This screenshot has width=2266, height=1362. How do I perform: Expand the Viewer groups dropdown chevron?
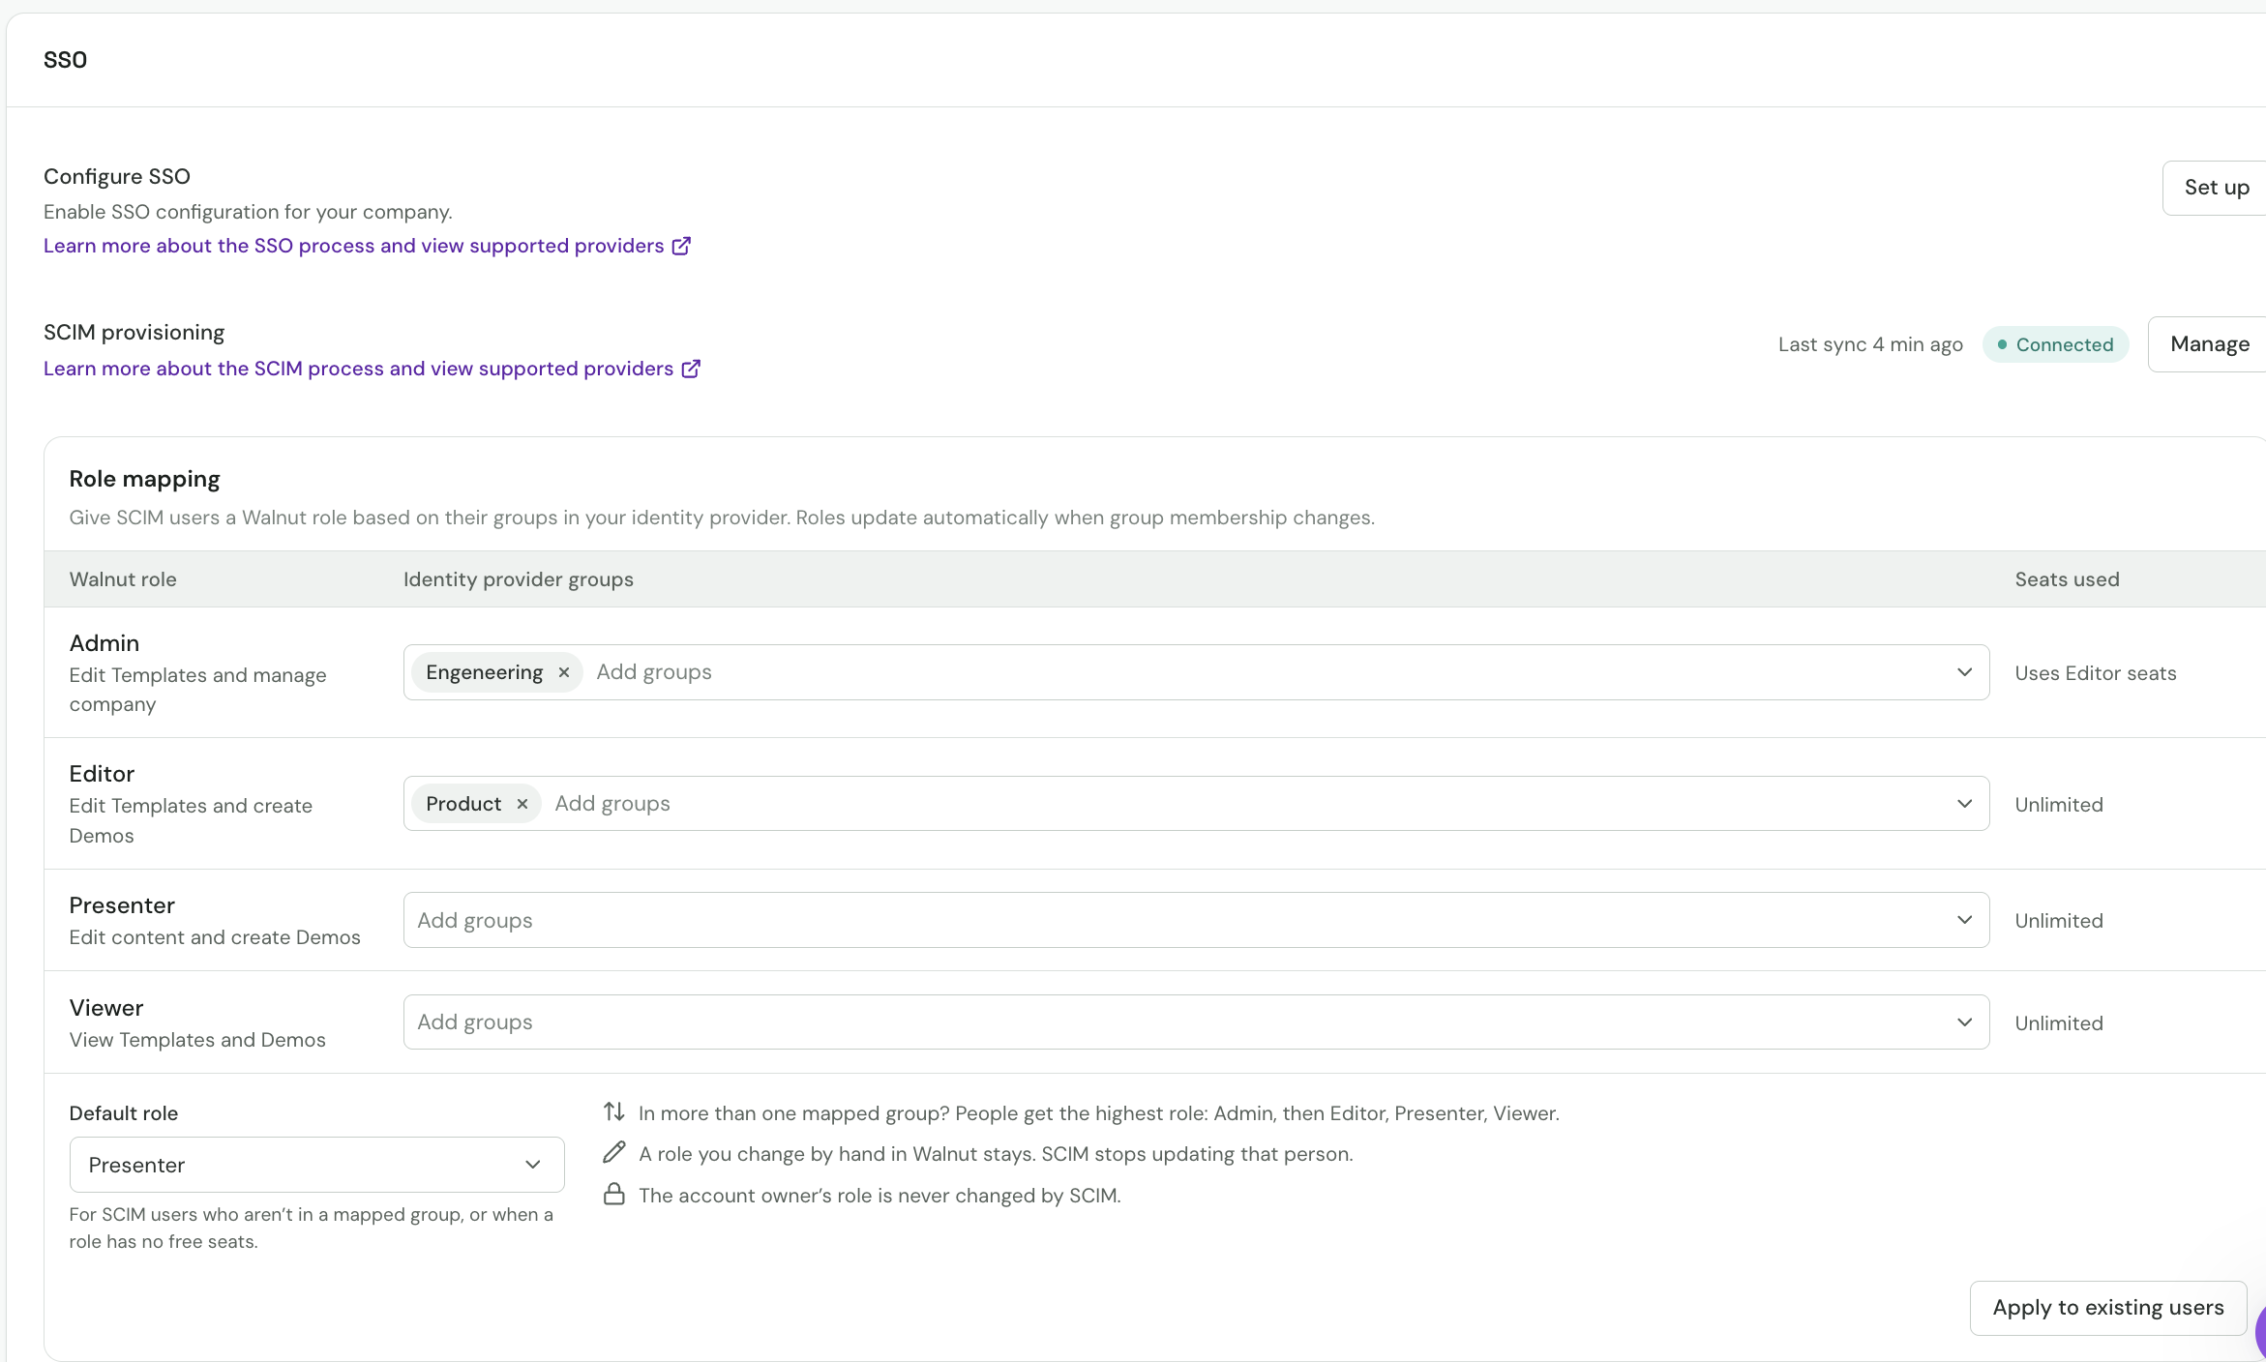1964,1022
